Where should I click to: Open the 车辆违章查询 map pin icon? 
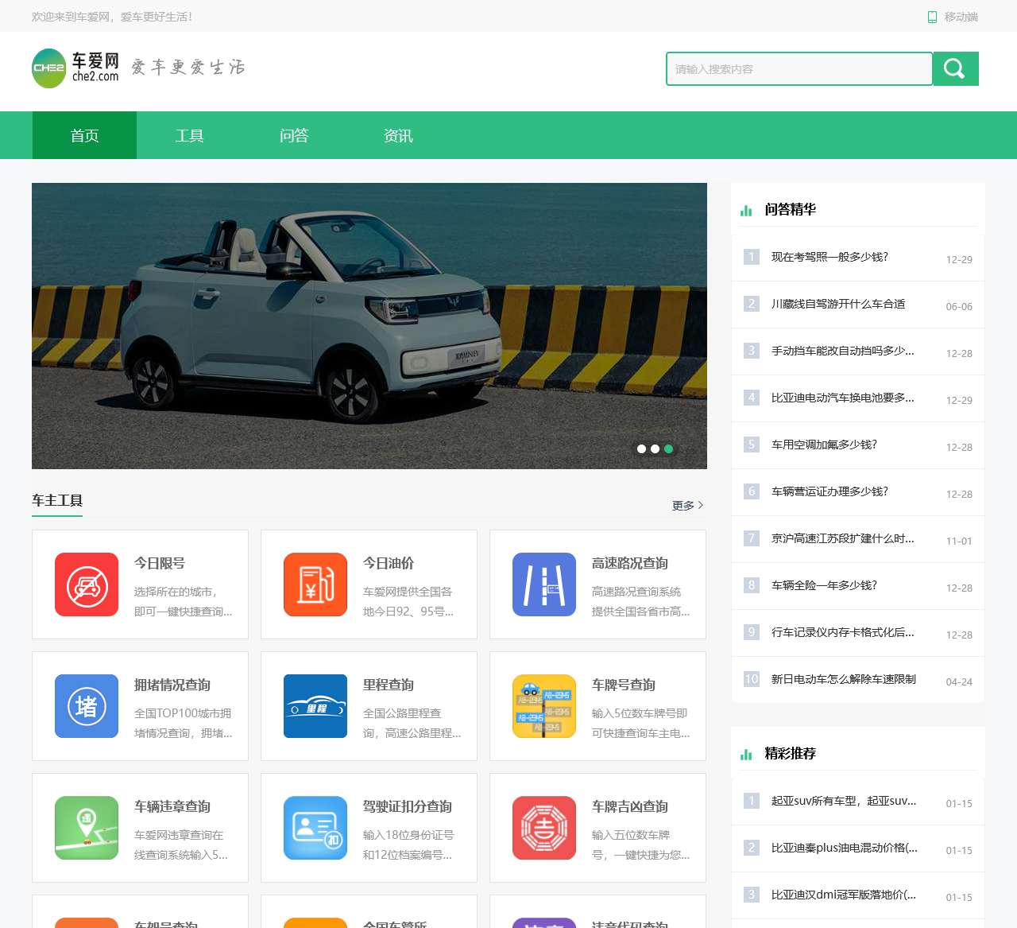tap(87, 828)
